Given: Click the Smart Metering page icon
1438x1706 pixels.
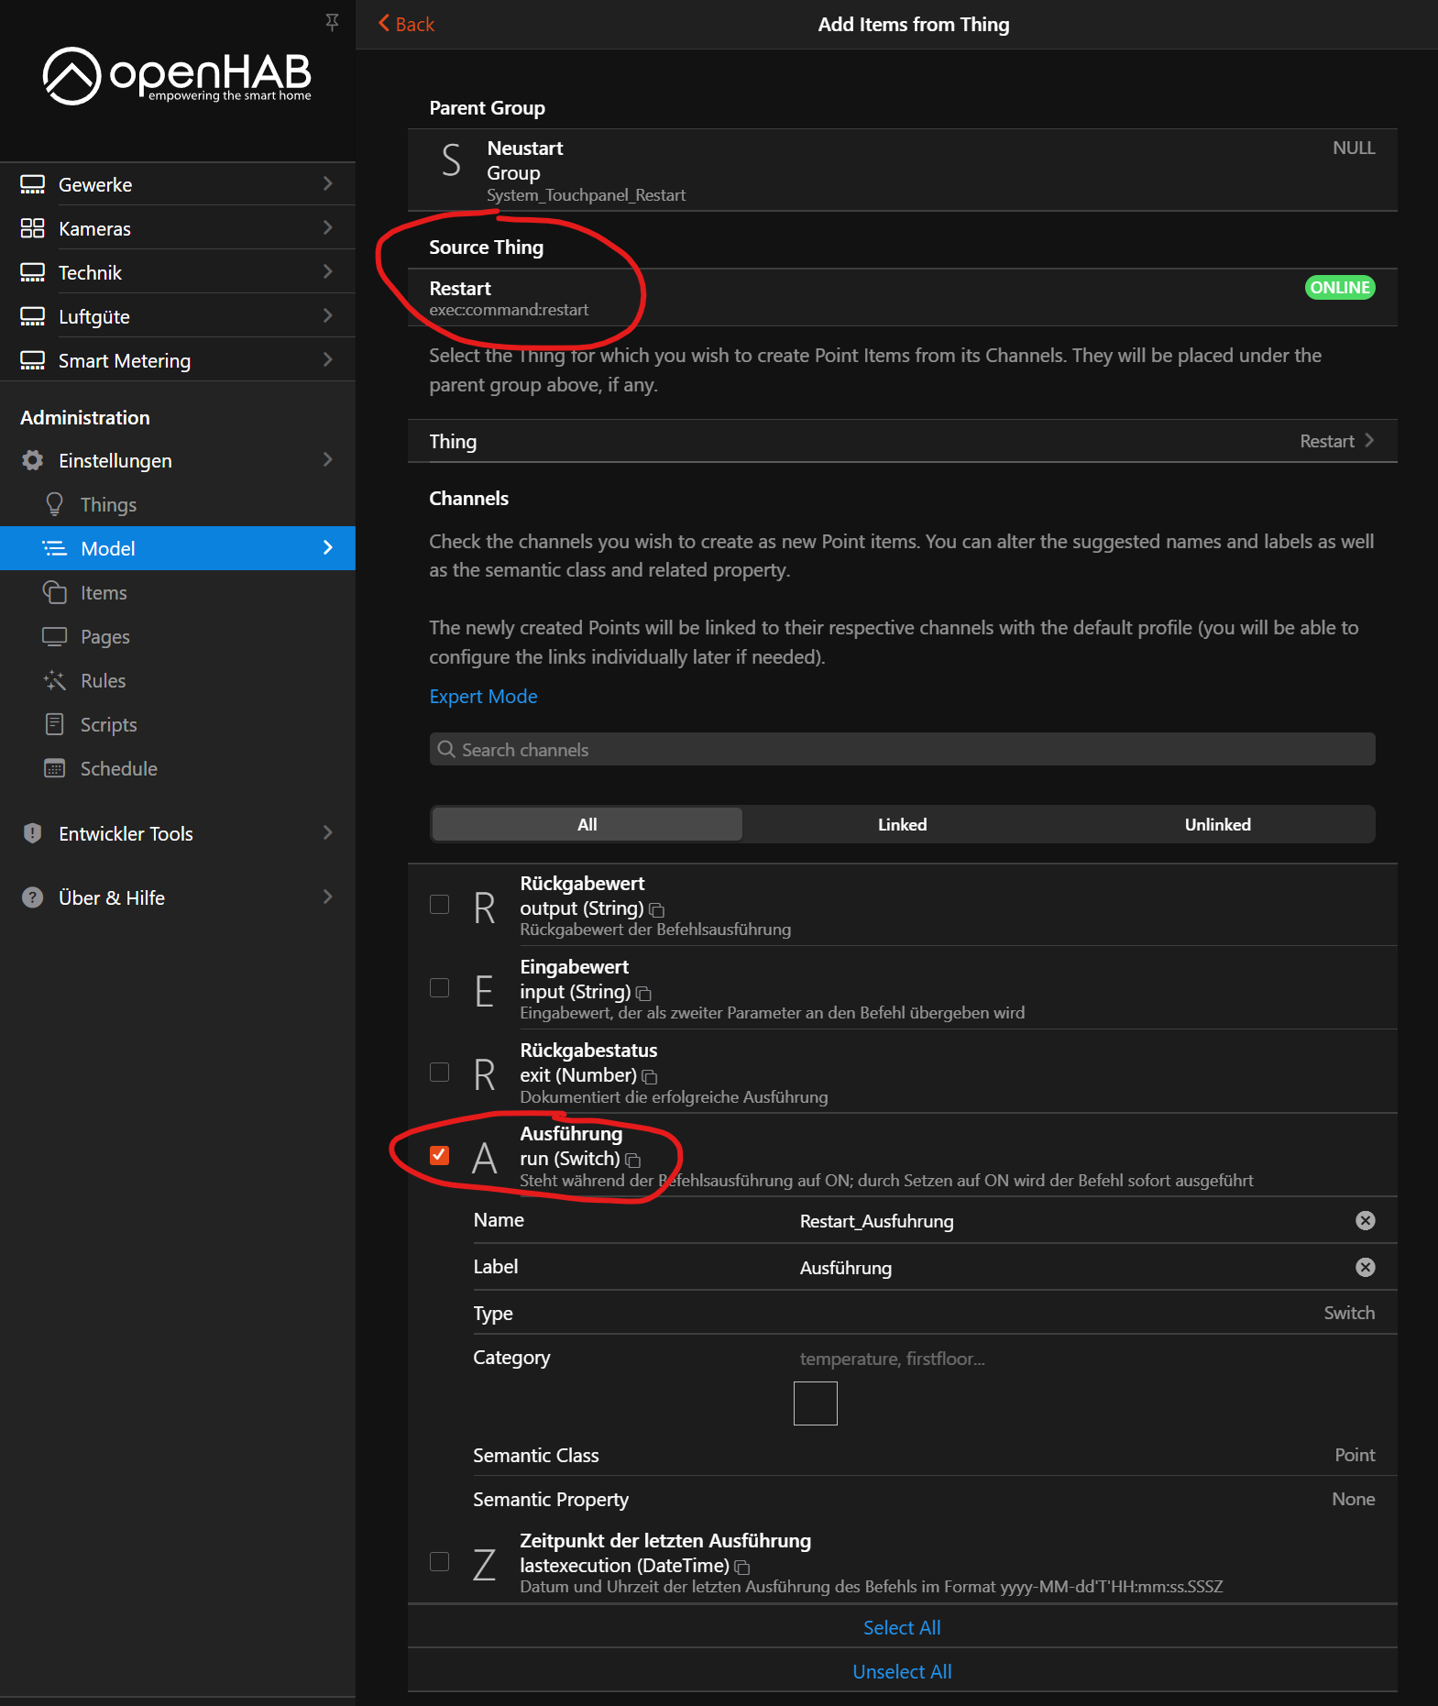Looking at the screenshot, I should coord(32,360).
